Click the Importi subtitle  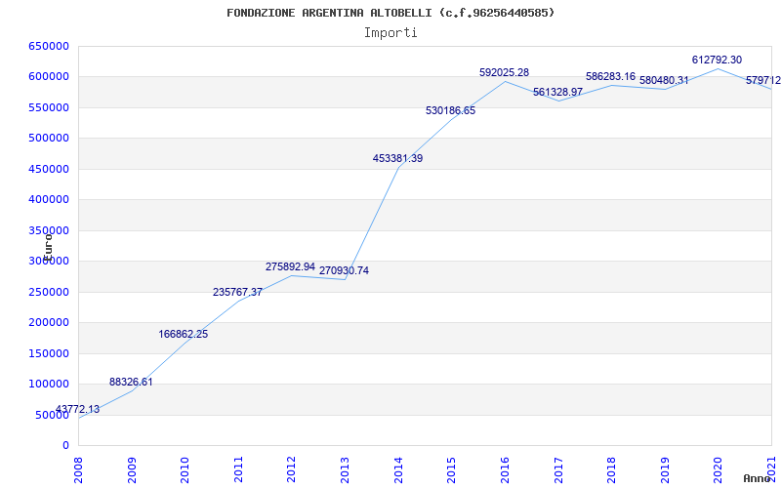click(390, 33)
